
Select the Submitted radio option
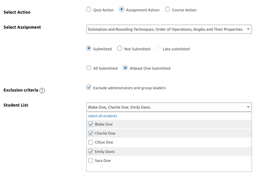(x=89, y=48)
